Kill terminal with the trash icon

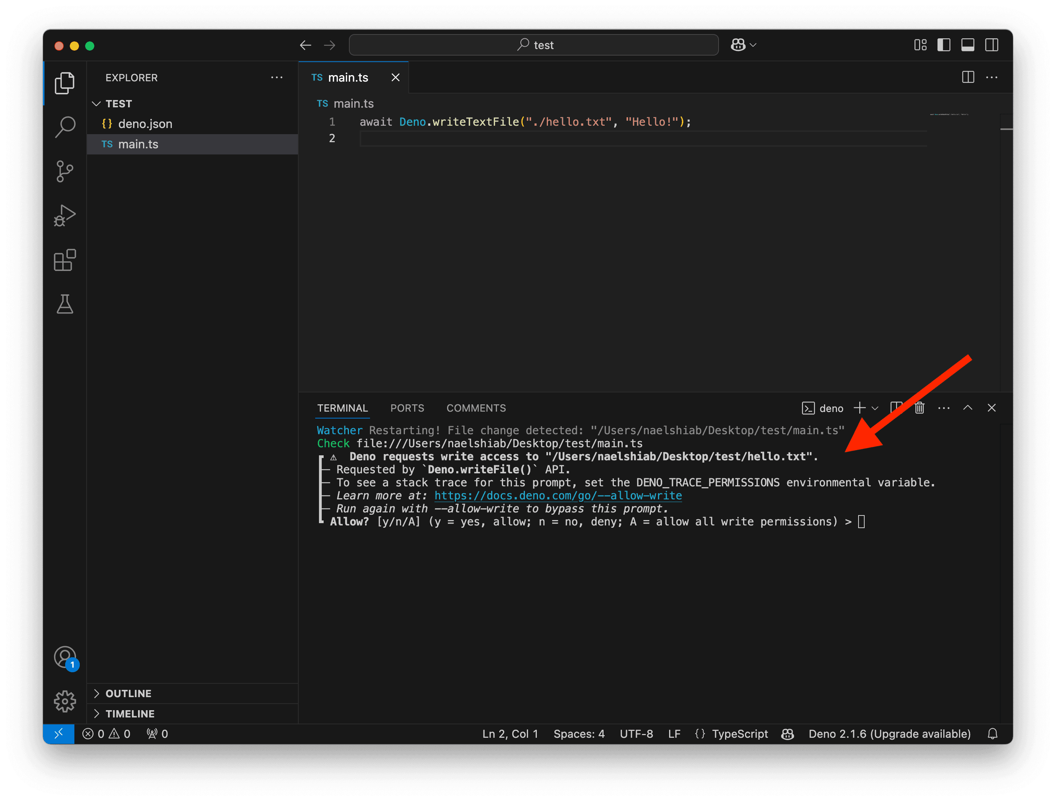(x=919, y=408)
